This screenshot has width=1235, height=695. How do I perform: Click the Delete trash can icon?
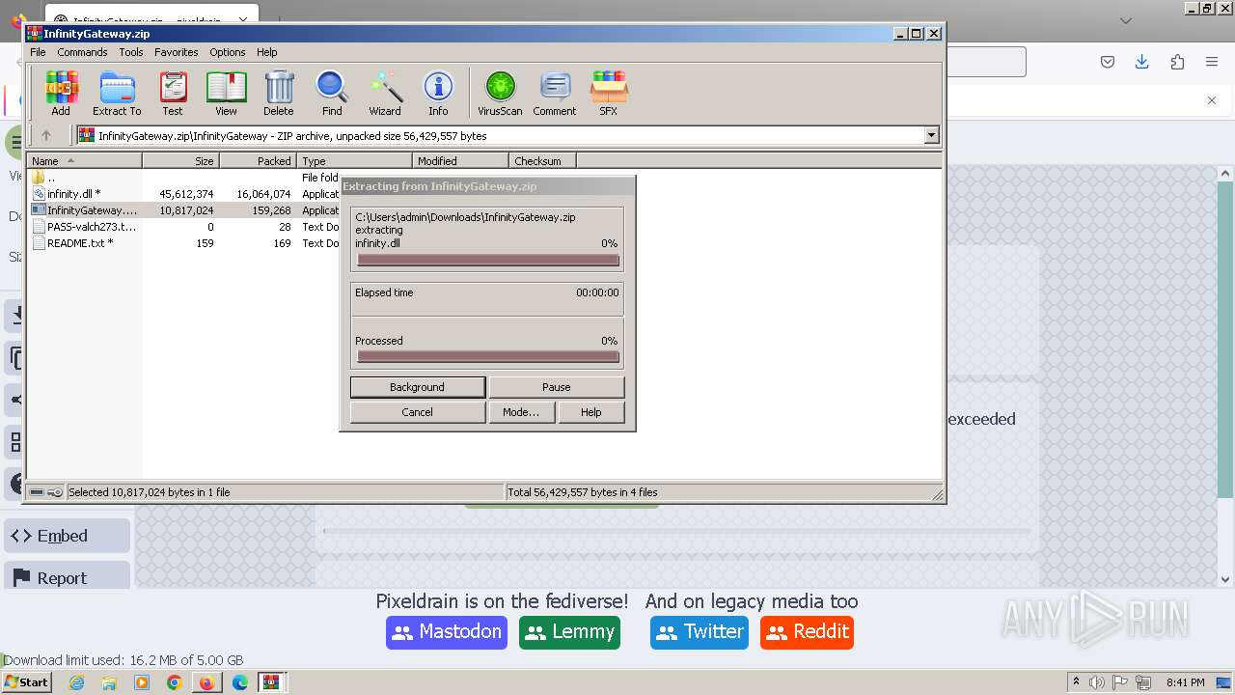(279, 94)
